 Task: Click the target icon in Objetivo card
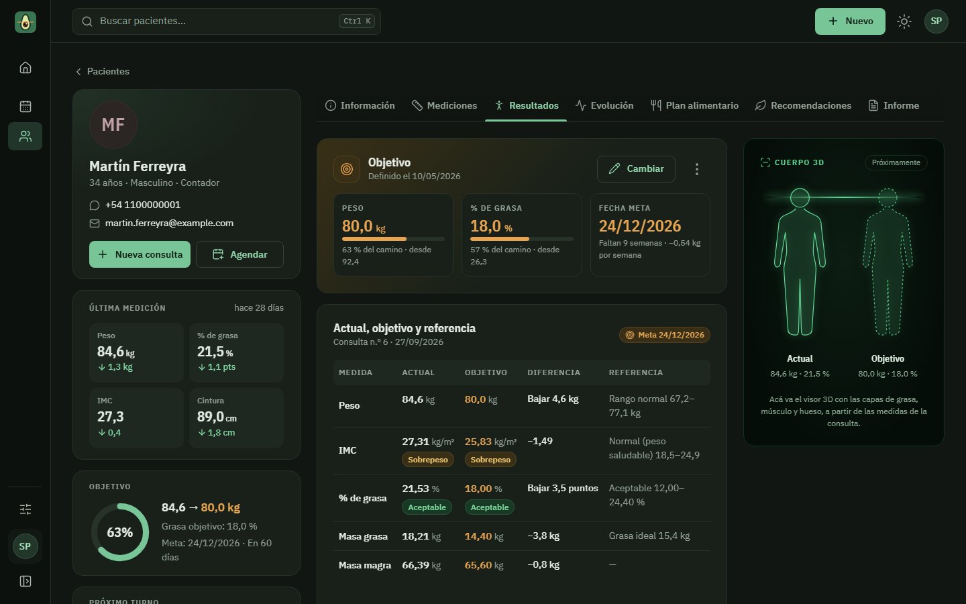tap(347, 169)
